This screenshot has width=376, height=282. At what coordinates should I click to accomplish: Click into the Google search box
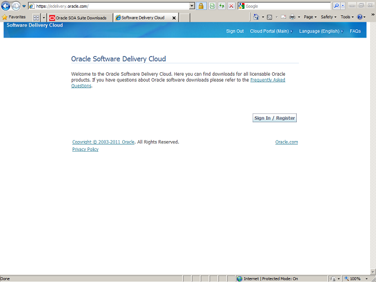(x=287, y=6)
